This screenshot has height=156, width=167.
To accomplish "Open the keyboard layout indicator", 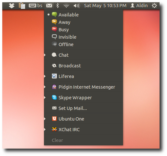I will tap(35, 5).
